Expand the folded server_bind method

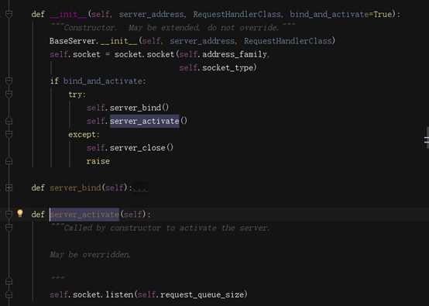[9, 187]
